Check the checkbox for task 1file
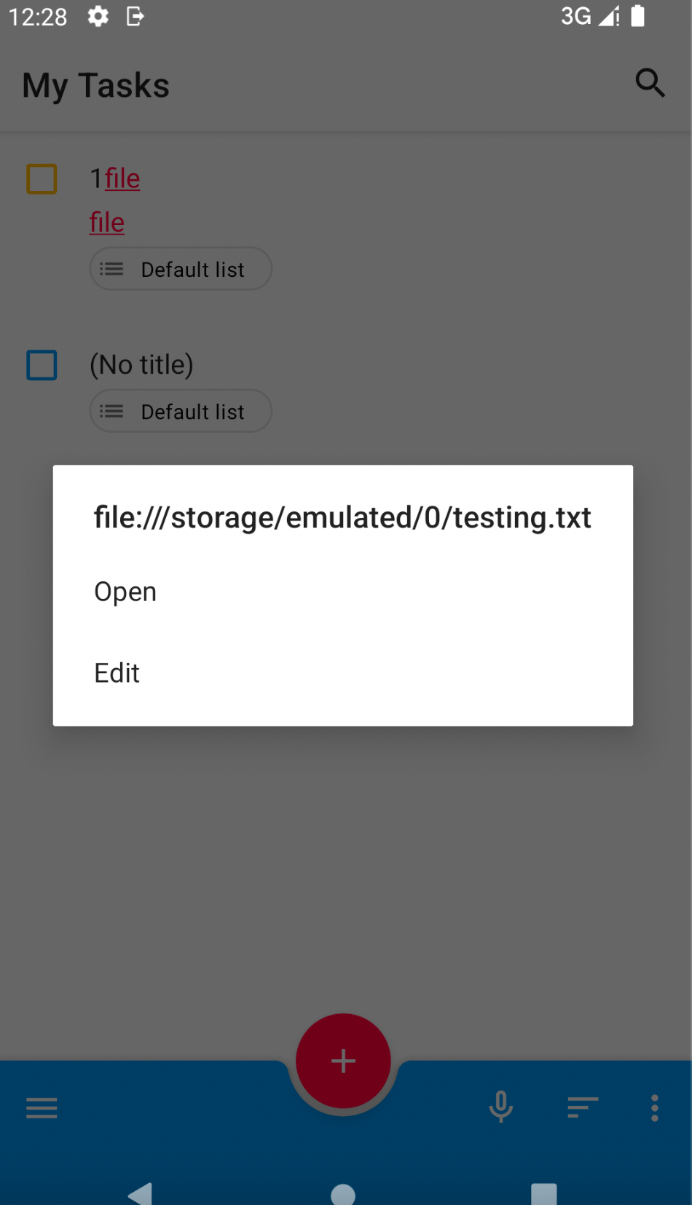692x1205 pixels. click(42, 178)
